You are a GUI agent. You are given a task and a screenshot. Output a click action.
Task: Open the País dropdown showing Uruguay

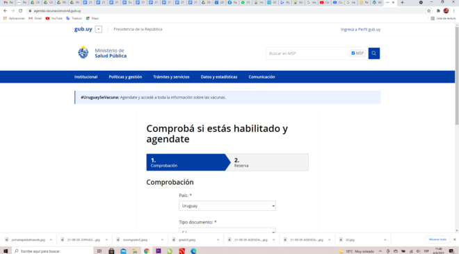click(x=227, y=206)
